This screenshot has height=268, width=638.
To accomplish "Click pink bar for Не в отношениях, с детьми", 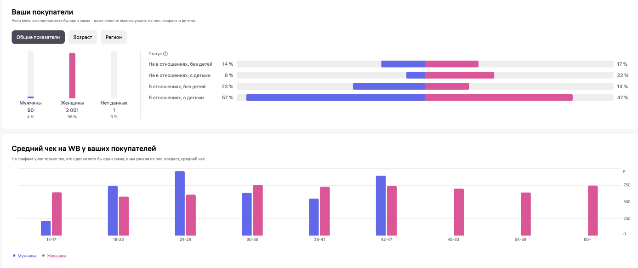I will pos(460,75).
